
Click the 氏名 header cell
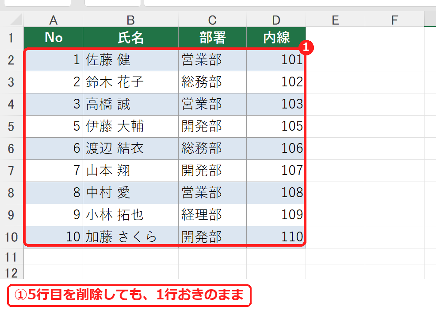click(131, 38)
